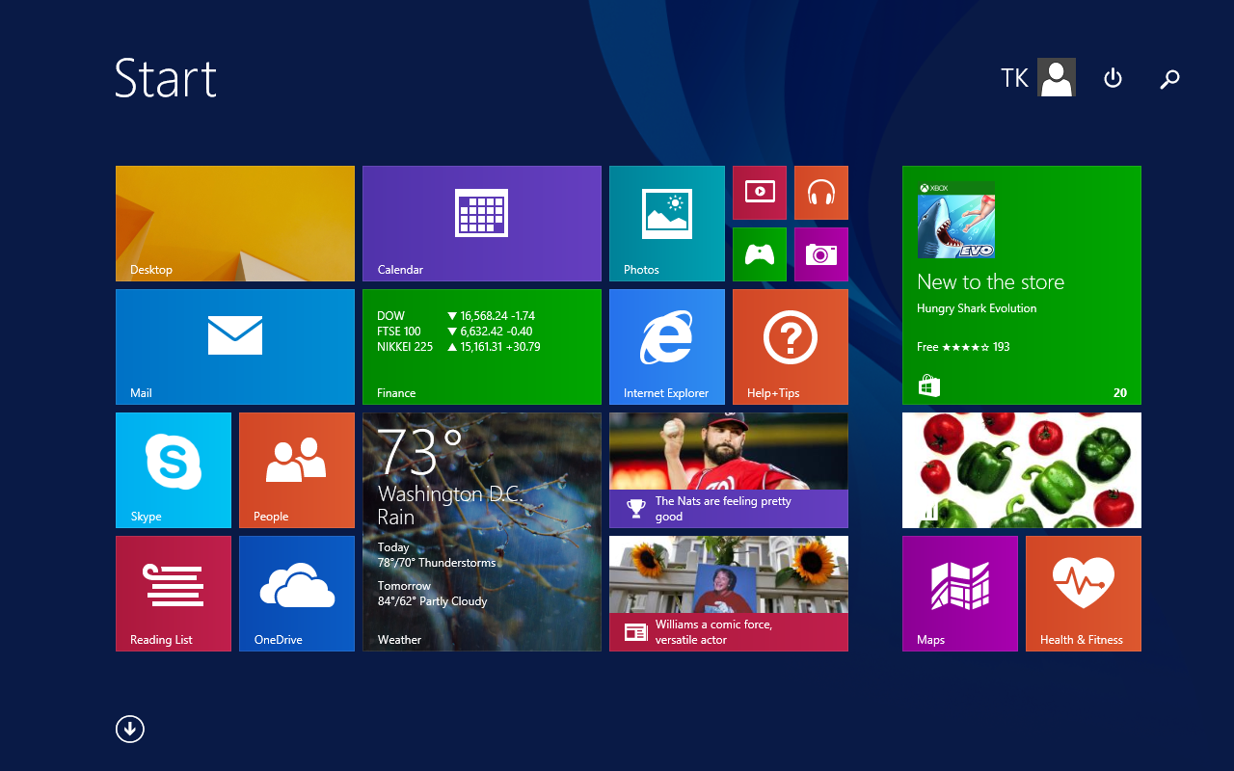
Task: Open the Help+Tips tile
Action: pos(791,347)
